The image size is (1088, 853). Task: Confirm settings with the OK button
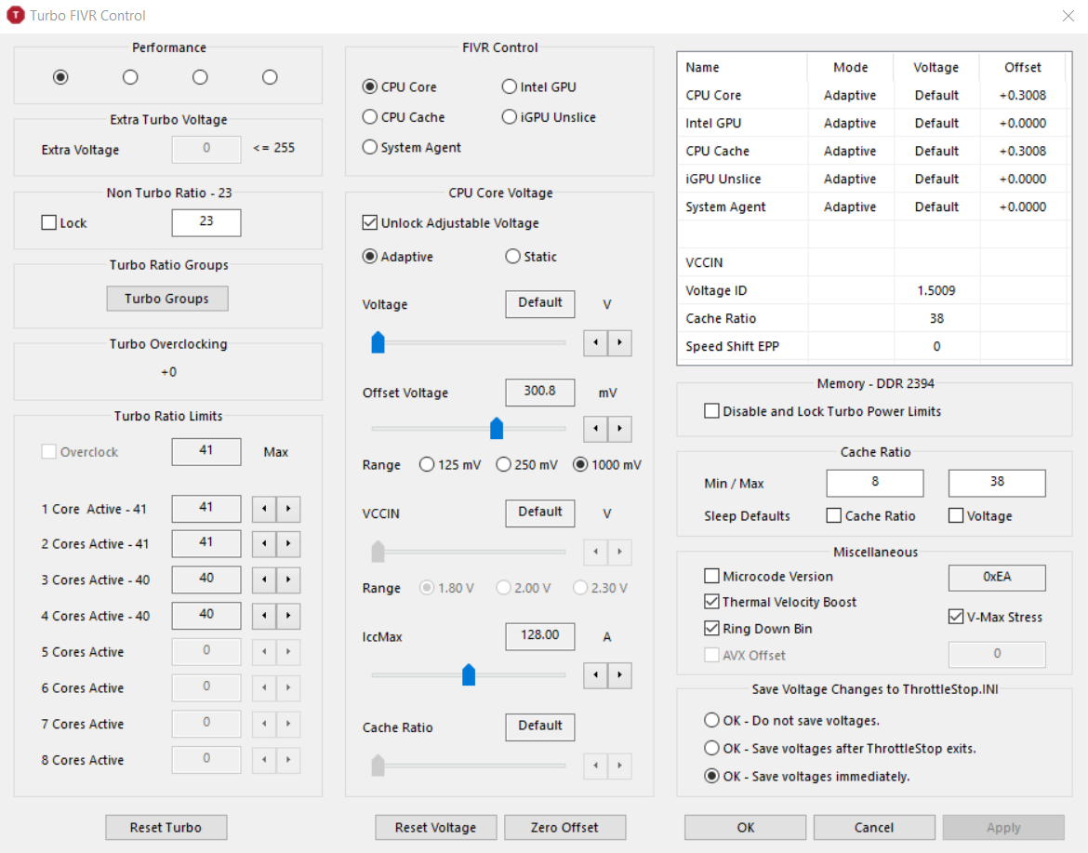[745, 827]
